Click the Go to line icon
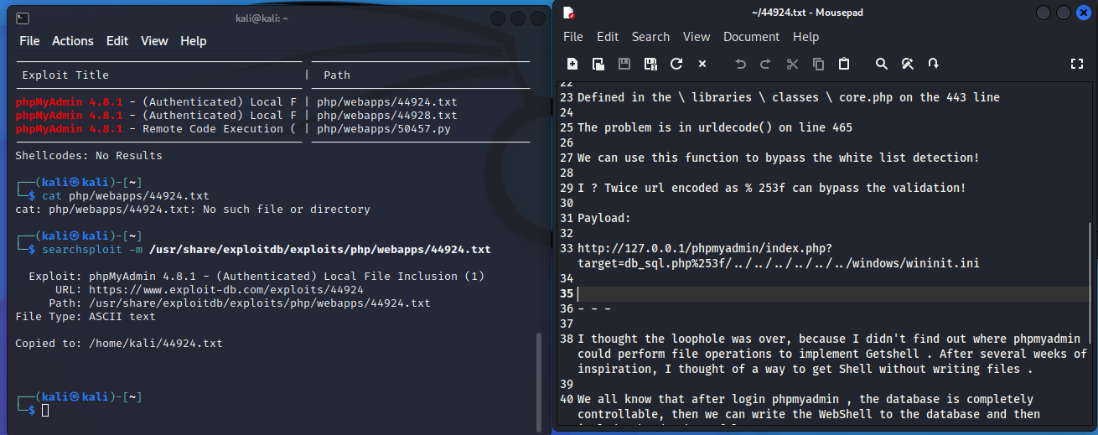The image size is (1098, 435). [934, 64]
